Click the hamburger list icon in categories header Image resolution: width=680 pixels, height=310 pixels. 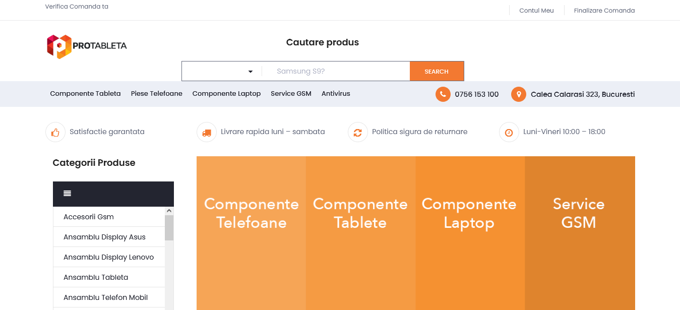tap(67, 194)
